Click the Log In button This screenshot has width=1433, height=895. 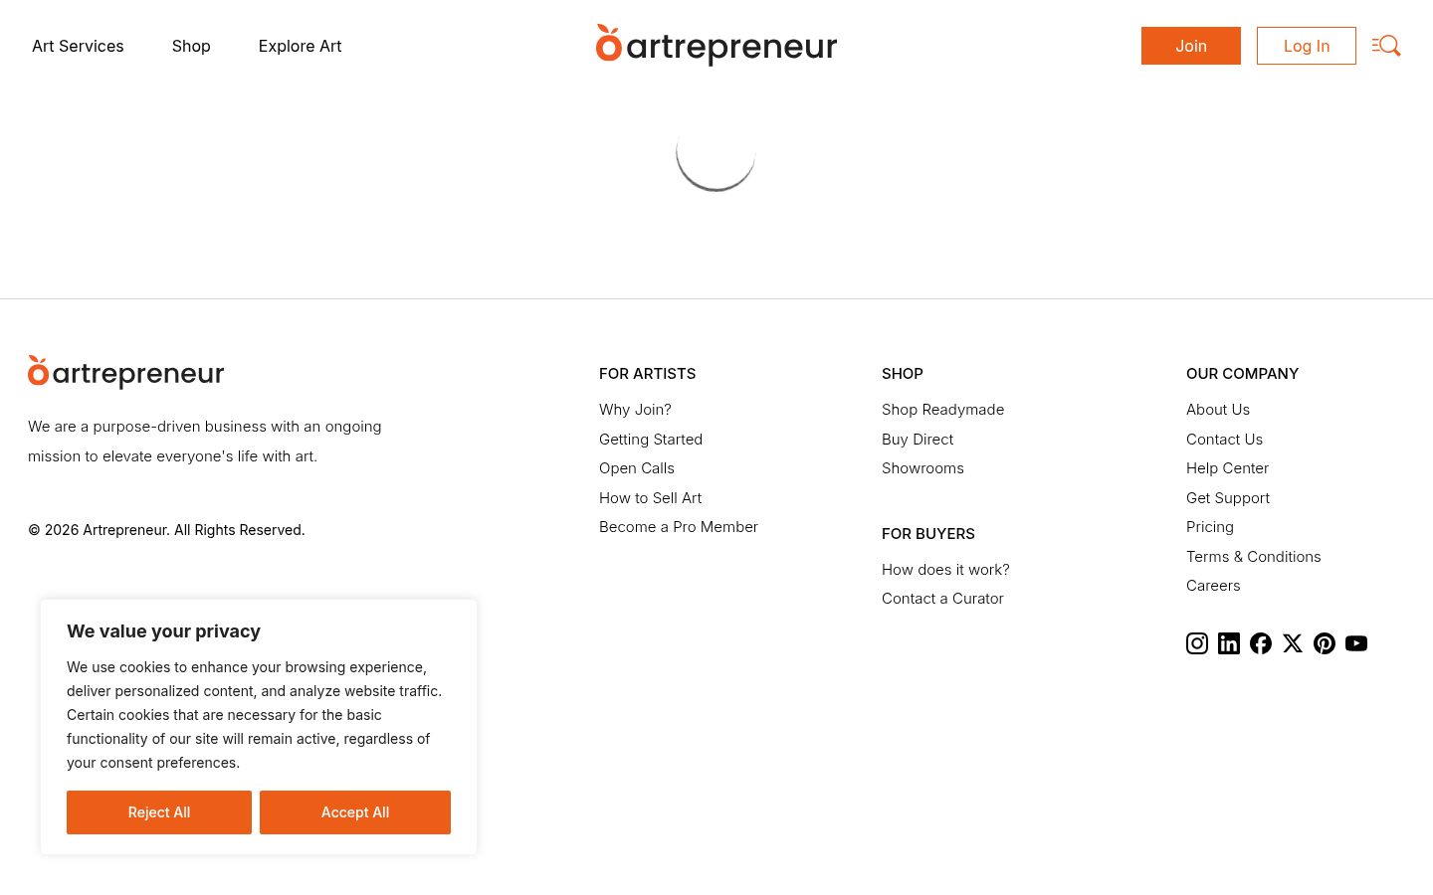[1307, 46]
